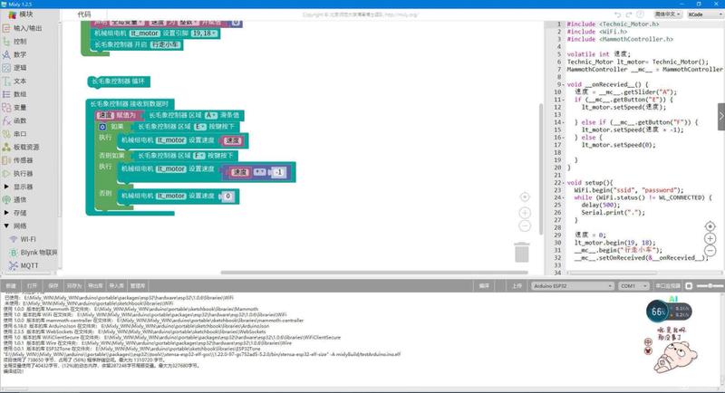Open the 简体中文 language dropdown
725x393 pixels.
pos(668,14)
